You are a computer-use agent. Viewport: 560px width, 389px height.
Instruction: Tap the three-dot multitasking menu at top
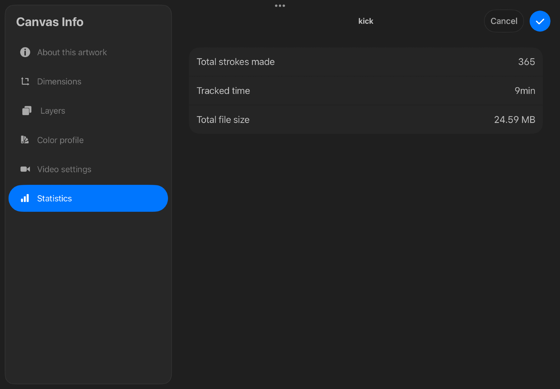[280, 6]
